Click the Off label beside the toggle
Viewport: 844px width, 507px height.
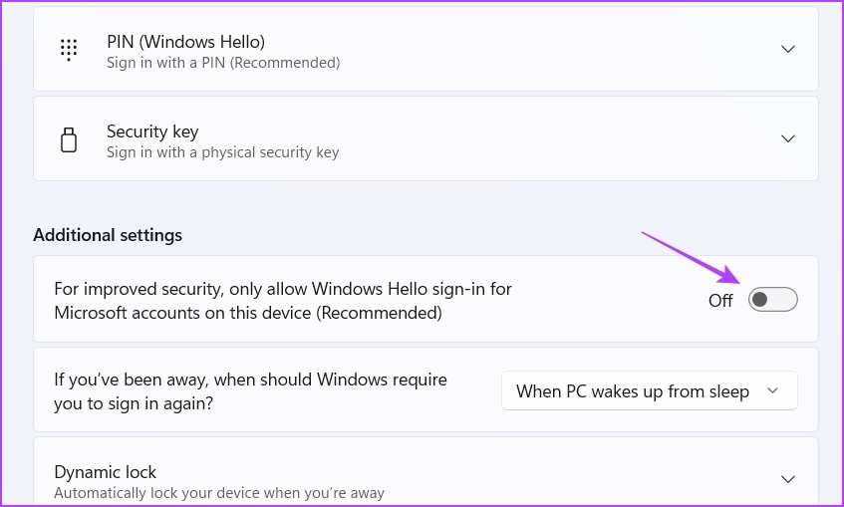[720, 301]
